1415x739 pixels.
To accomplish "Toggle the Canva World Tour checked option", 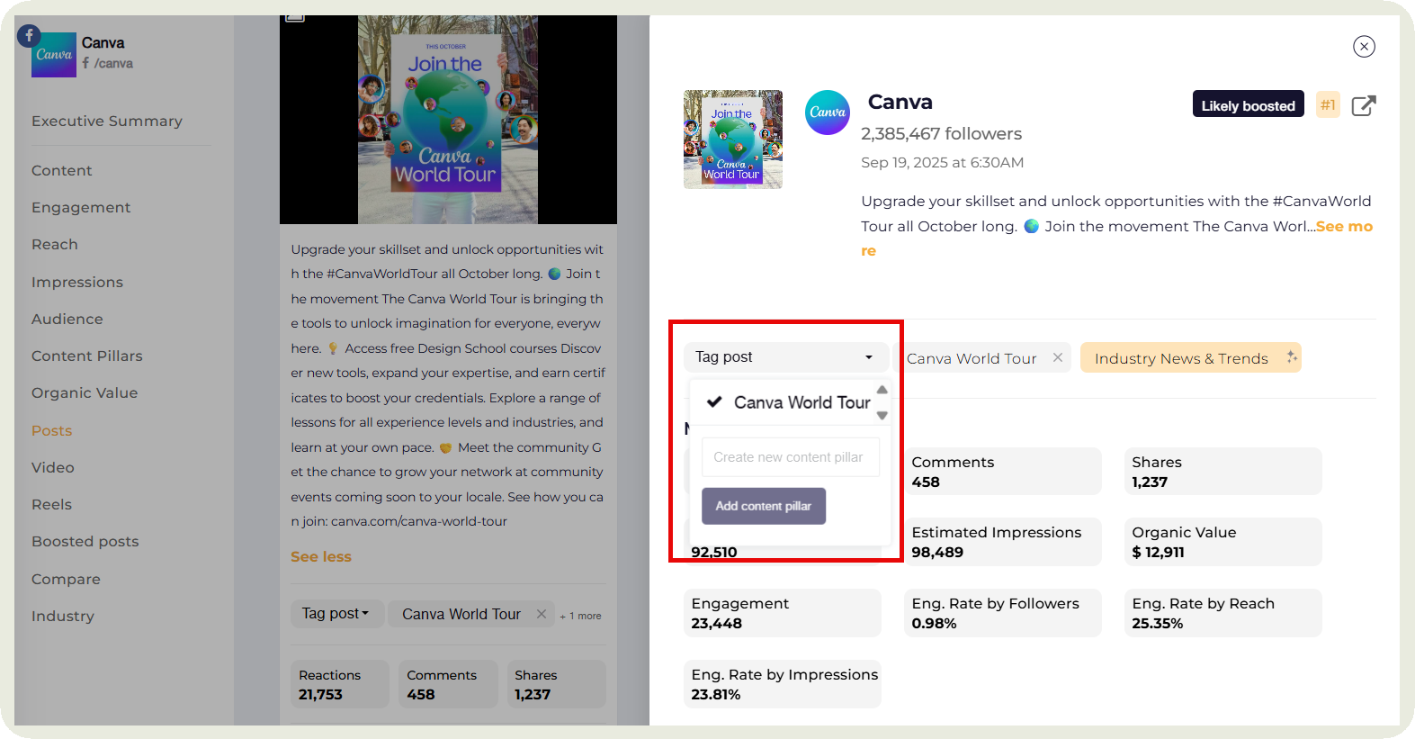I will click(x=789, y=402).
